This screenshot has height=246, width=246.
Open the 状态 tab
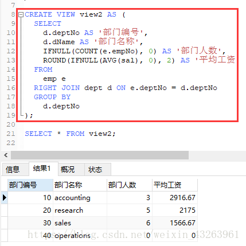tap(97, 169)
